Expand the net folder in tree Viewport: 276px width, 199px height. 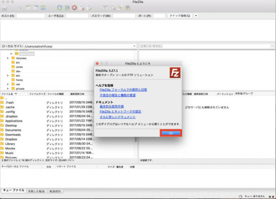pyautogui.click(x=8, y=84)
